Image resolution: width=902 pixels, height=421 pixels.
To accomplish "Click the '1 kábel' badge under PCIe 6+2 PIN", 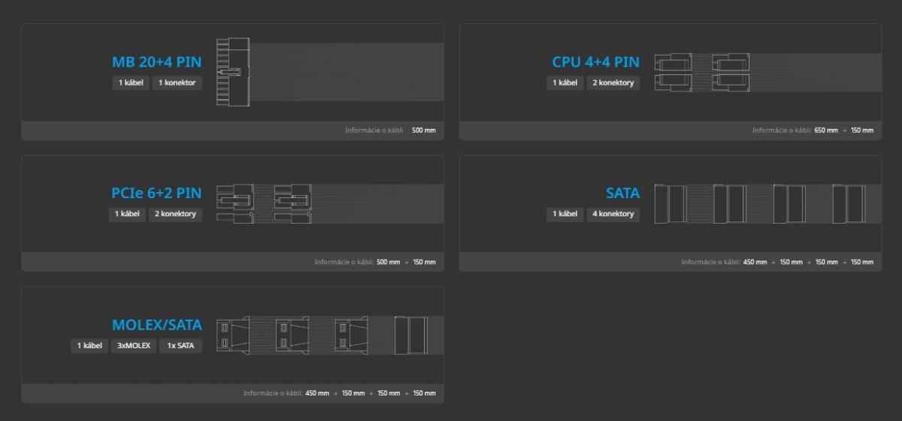I will pos(127,214).
